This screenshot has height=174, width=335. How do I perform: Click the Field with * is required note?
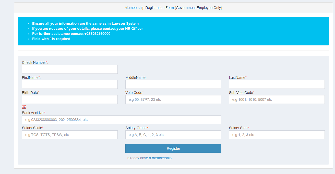[51, 39]
